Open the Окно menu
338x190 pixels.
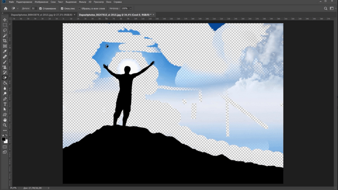point(109,2)
